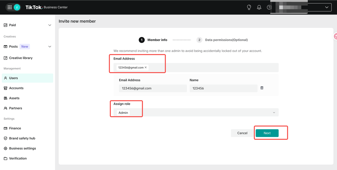Click the Finance card icon
337x170 pixels.
pyautogui.click(x=6, y=128)
